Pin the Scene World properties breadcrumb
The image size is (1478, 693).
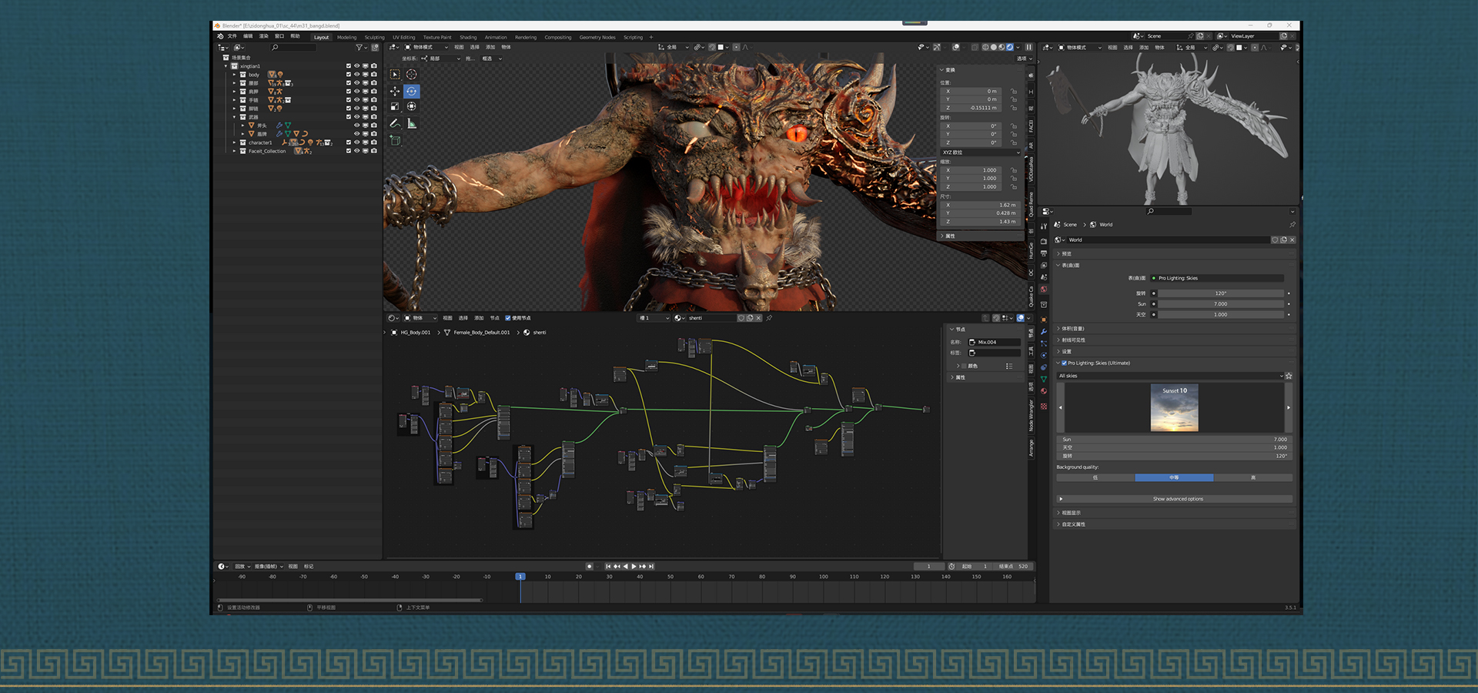1292,225
